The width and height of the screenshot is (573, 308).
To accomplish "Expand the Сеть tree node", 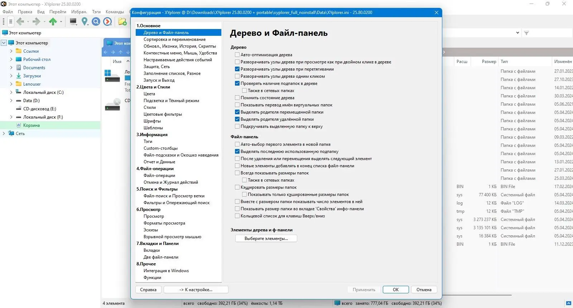I will [4, 134].
